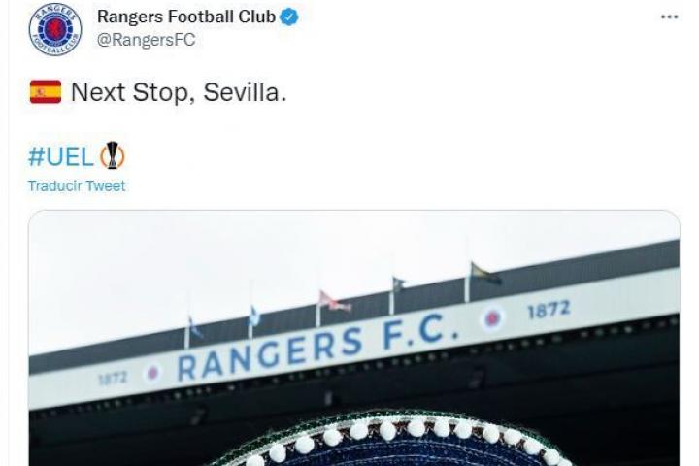Screen dimensions: 699x466
Task: Open the Rangers crest profile avatar
Action: pyautogui.click(x=55, y=29)
